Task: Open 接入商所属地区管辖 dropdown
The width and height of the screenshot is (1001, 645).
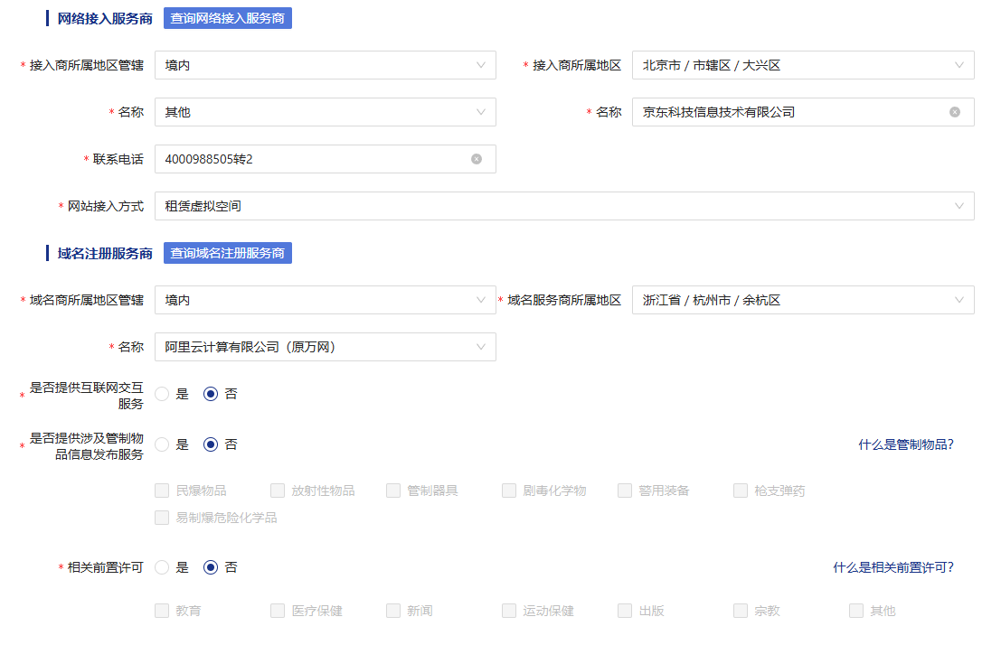Action: click(x=325, y=65)
